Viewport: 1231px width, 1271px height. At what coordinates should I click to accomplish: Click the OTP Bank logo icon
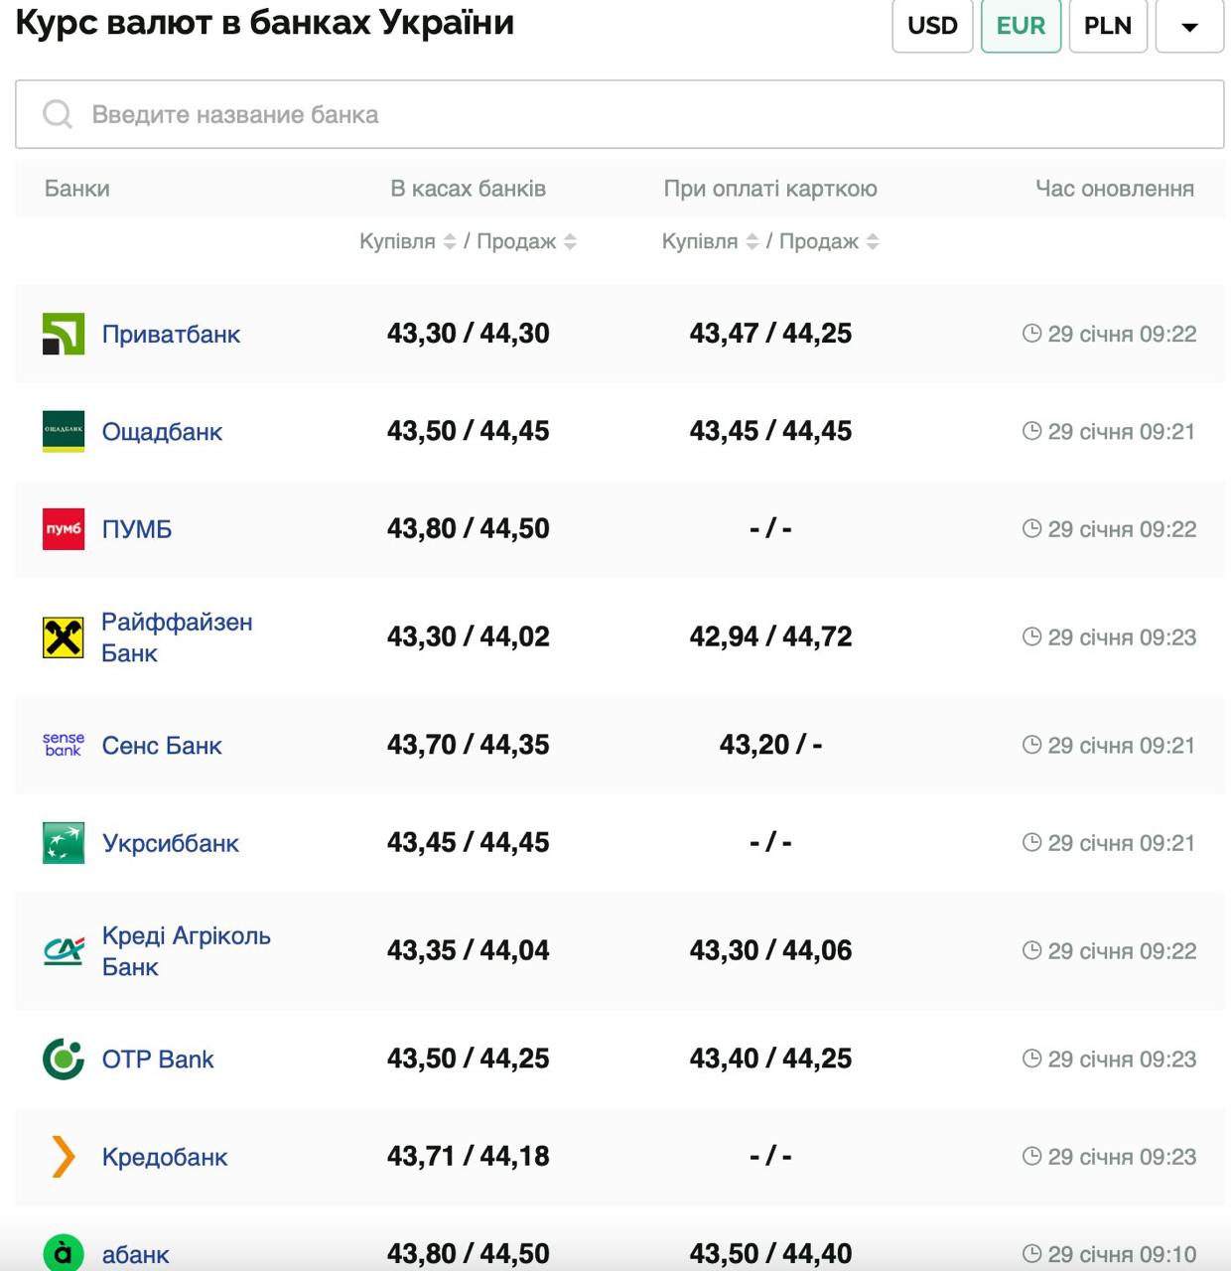[x=63, y=1059]
